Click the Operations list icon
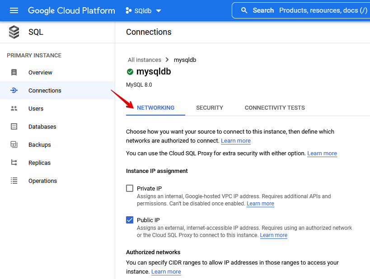Viewport: 370px width, 279px height. (x=14, y=181)
